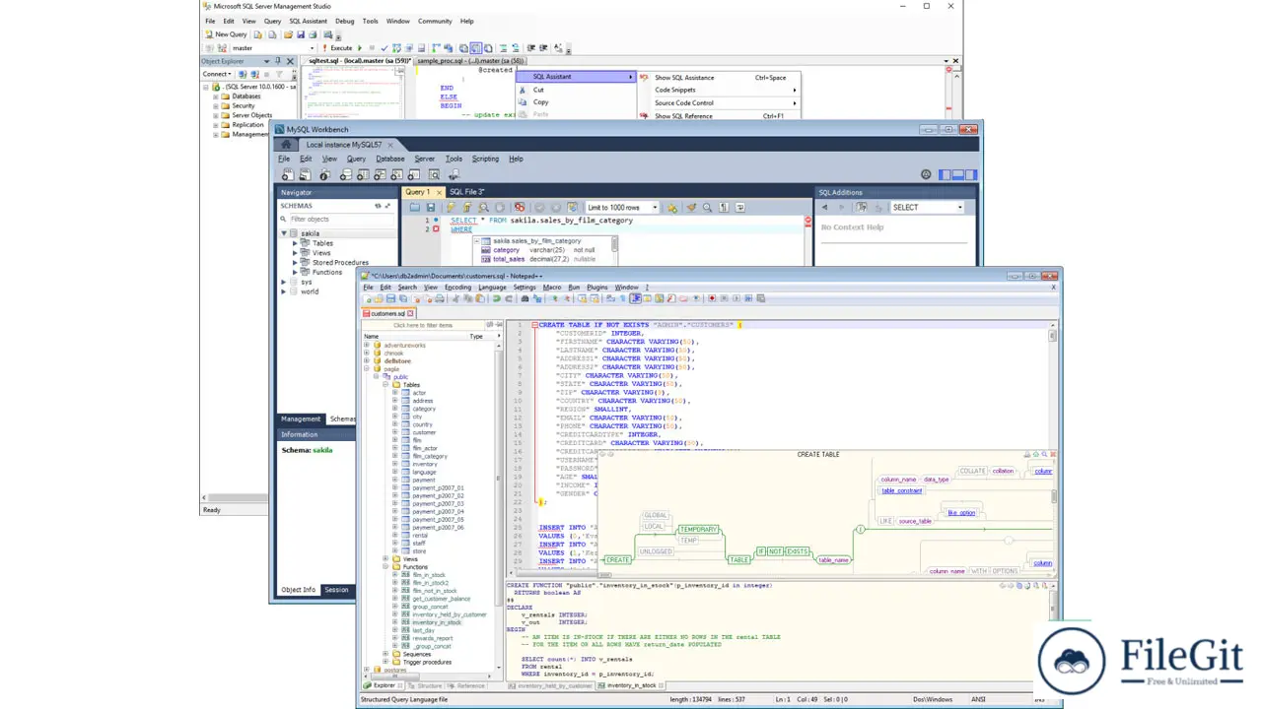Click the print icon in Notepad++ toolbar
Screen dimensions: 1262x709
coord(440,298)
